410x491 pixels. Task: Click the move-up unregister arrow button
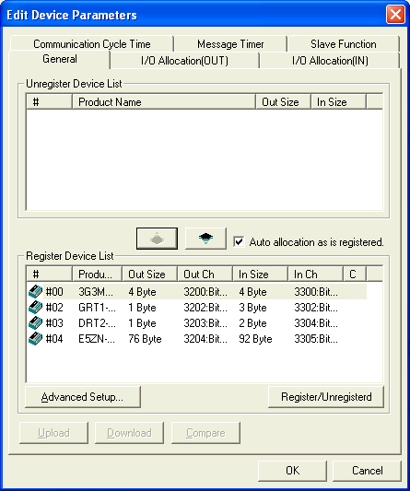pyautogui.click(x=157, y=239)
